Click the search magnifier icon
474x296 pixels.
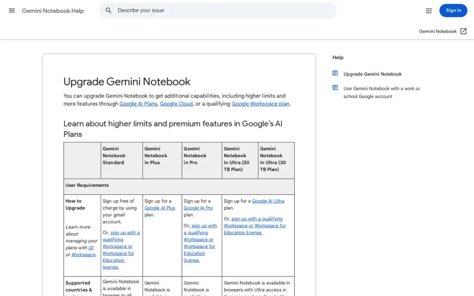tap(108, 11)
